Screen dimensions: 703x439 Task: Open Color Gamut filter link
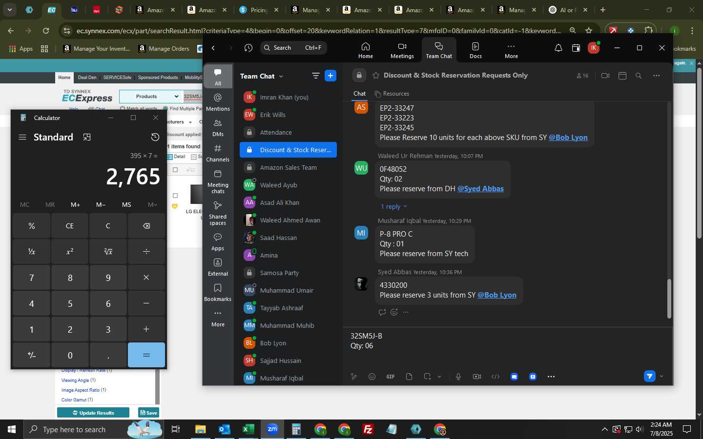tap(74, 400)
